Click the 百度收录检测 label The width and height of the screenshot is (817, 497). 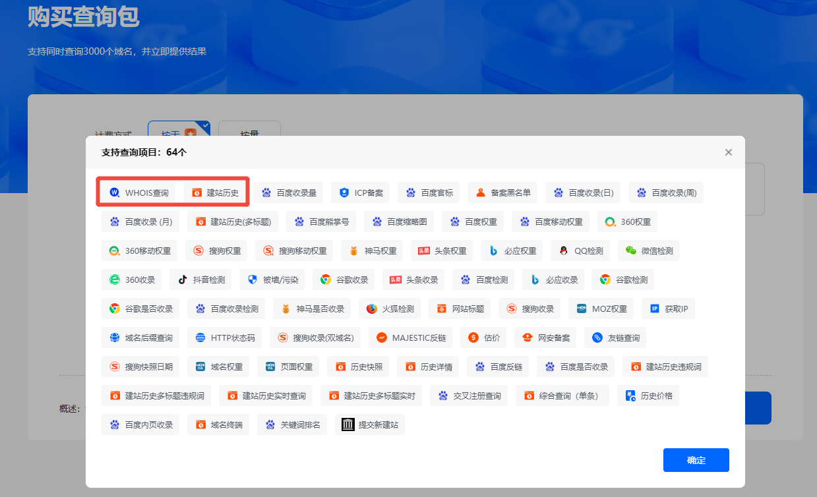pyautogui.click(x=235, y=309)
